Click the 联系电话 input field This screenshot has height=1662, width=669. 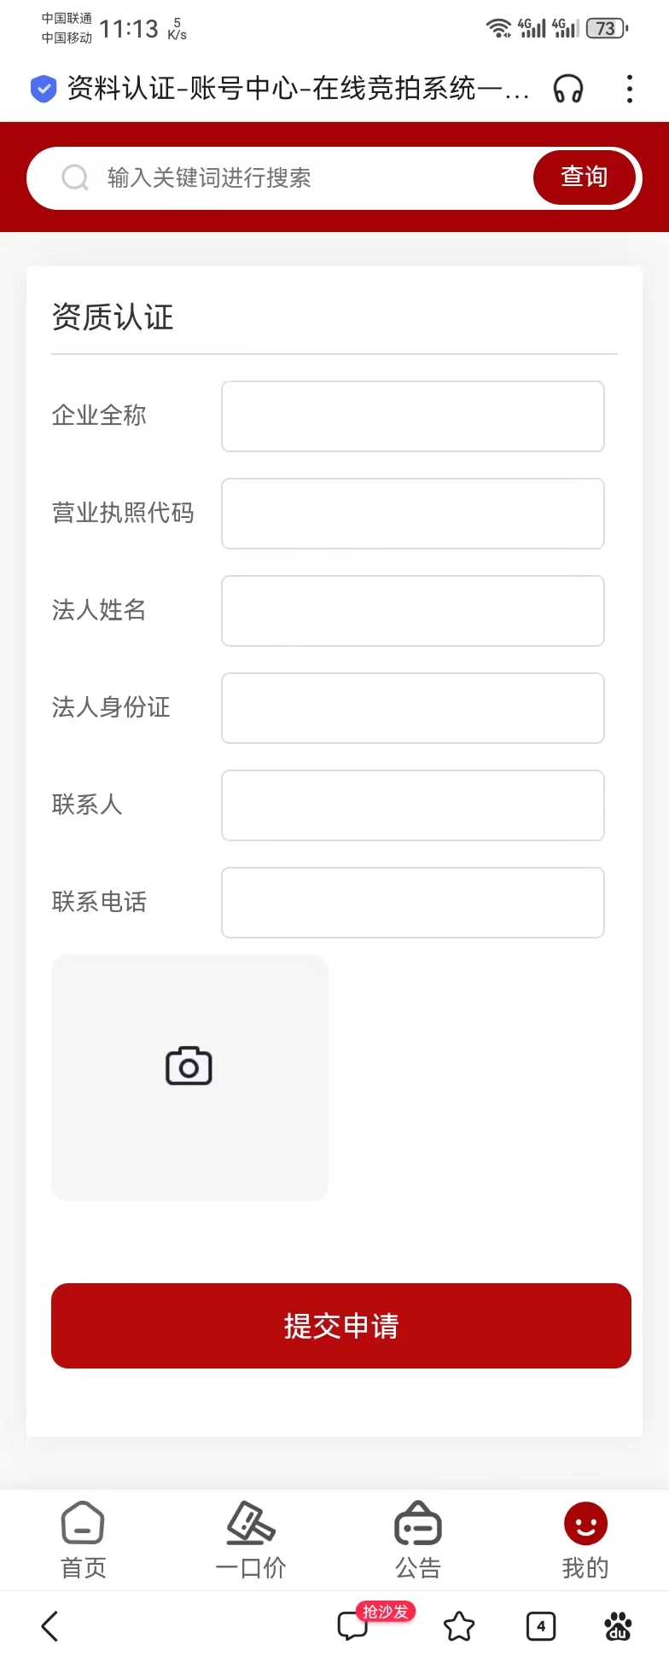pyautogui.click(x=413, y=903)
